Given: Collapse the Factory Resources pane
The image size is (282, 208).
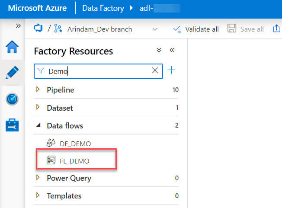Looking at the screenshot, I should [172, 51].
